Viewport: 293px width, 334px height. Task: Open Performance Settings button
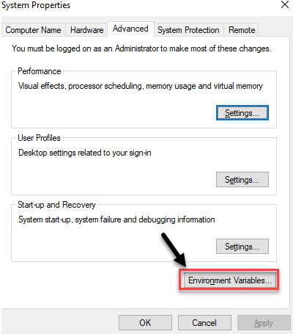(x=242, y=113)
